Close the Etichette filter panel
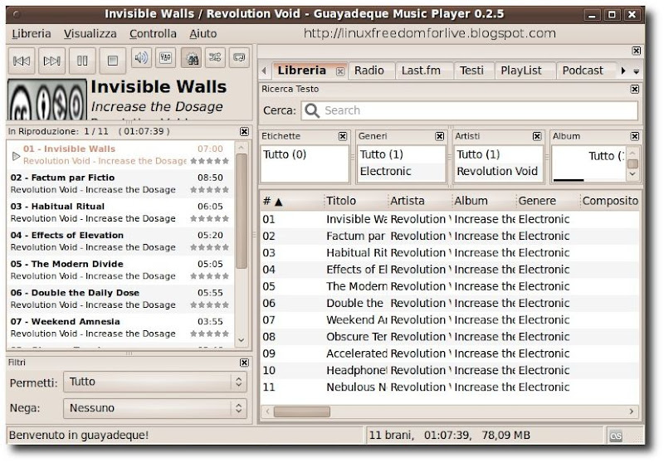Image resolution: width=664 pixels, height=463 pixels. (343, 136)
